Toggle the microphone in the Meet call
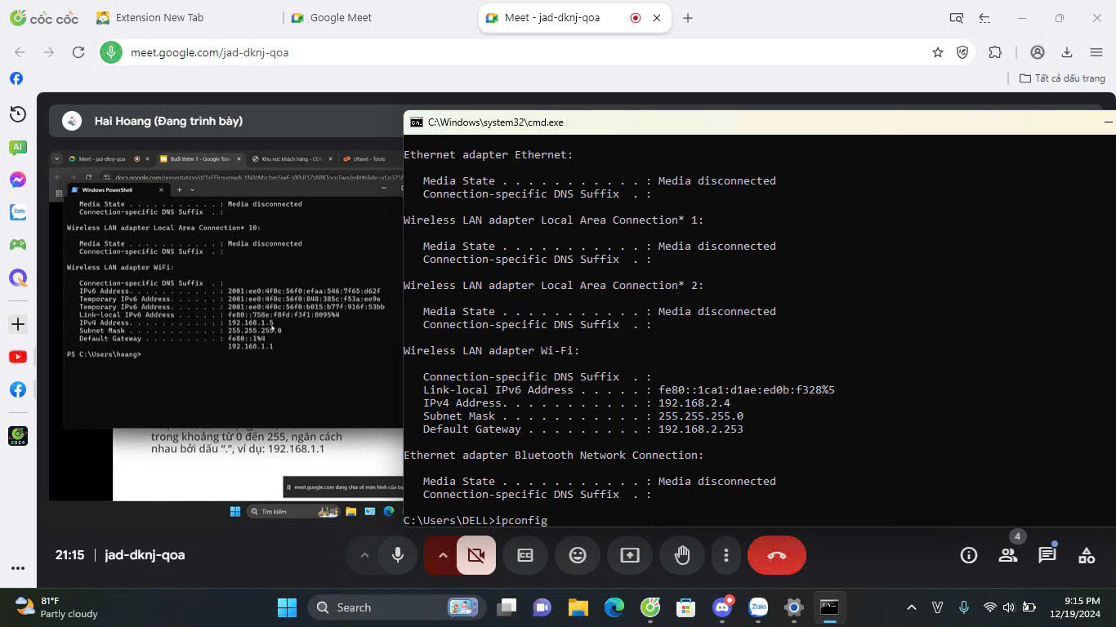The image size is (1116, 627). (x=398, y=555)
